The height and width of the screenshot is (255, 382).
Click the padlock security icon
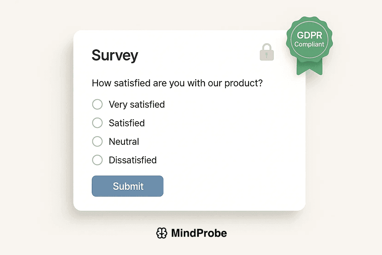click(x=267, y=52)
